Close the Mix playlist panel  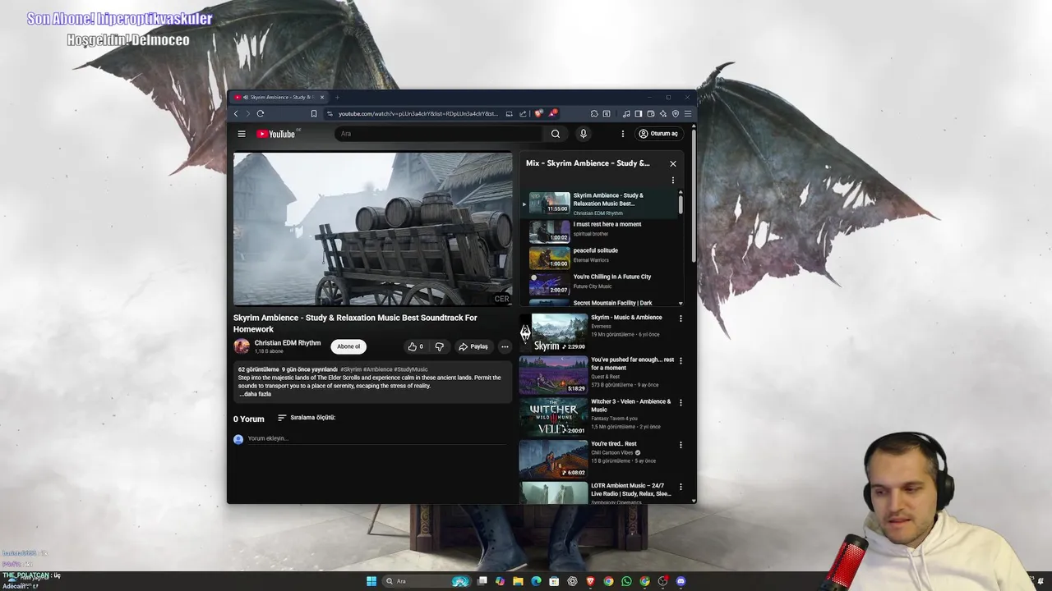click(x=673, y=163)
